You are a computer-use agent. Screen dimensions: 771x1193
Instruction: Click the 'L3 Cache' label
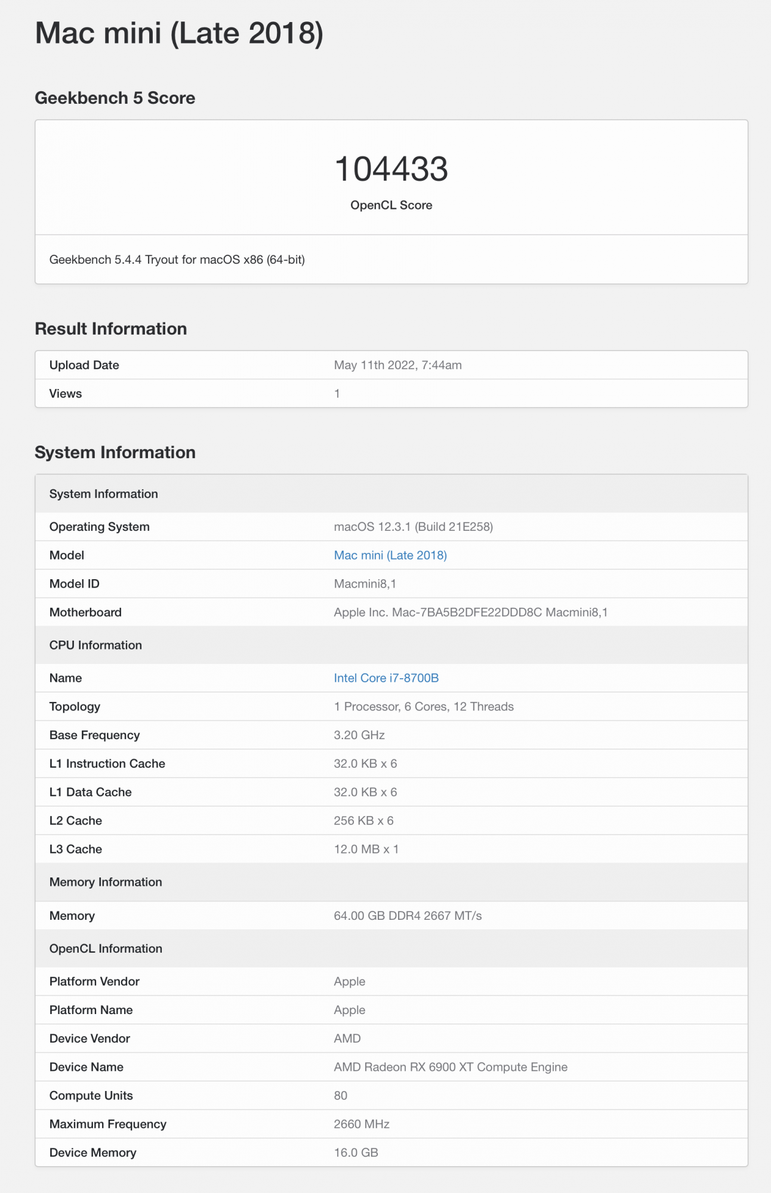[76, 849]
